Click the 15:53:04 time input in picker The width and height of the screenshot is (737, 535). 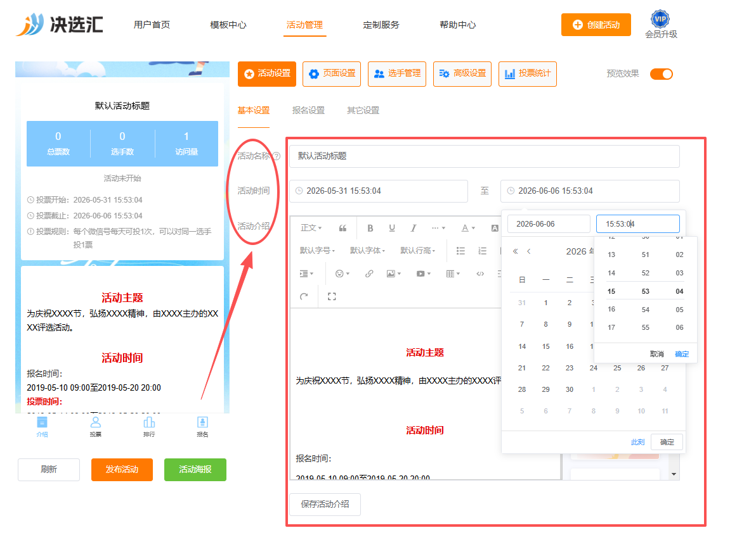pyautogui.click(x=638, y=224)
